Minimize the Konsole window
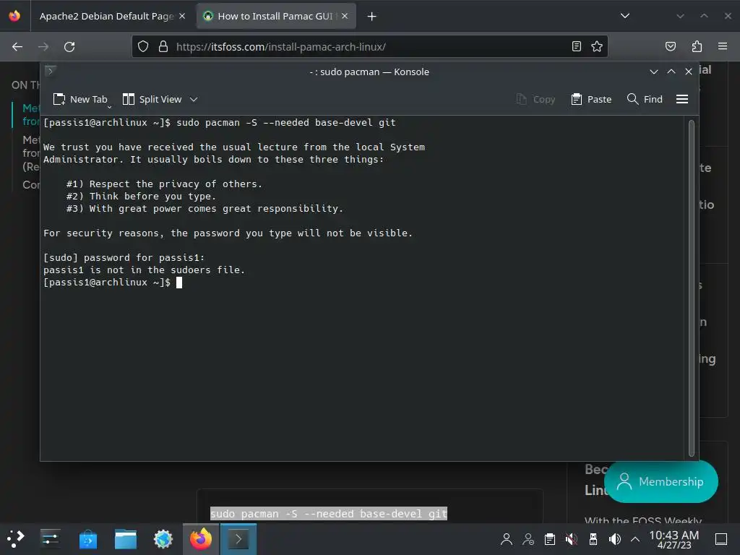The height and width of the screenshot is (555, 740). tap(653, 72)
